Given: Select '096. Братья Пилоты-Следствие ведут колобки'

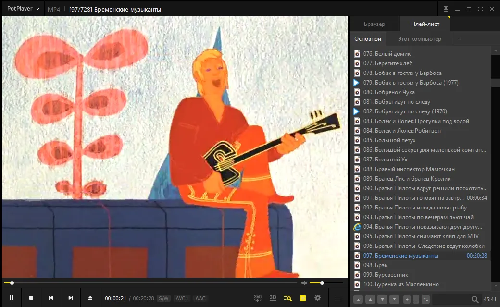Looking at the screenshot, I should [421, 246].
